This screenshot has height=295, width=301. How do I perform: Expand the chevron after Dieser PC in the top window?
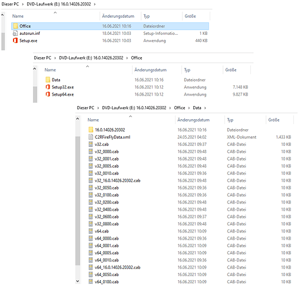[x=23, y=4]
